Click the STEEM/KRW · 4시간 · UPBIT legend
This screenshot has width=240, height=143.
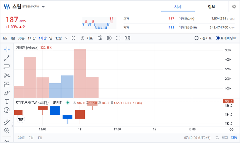(x=39, y=103)
